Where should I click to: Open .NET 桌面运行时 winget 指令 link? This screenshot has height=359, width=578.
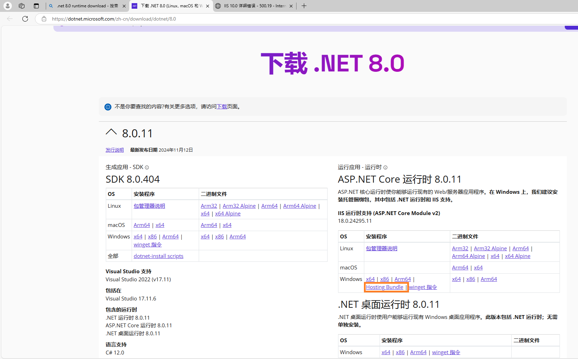[x=446, y=352]
